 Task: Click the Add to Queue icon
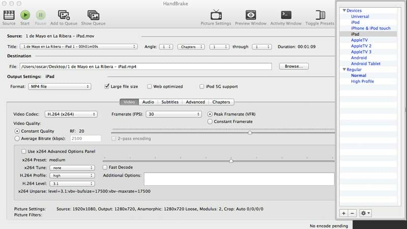click(64, 15)
